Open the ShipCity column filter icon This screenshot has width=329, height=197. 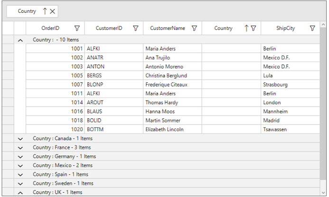point(312,28)
